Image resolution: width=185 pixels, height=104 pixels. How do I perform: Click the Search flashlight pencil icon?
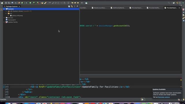click(45, 3)
